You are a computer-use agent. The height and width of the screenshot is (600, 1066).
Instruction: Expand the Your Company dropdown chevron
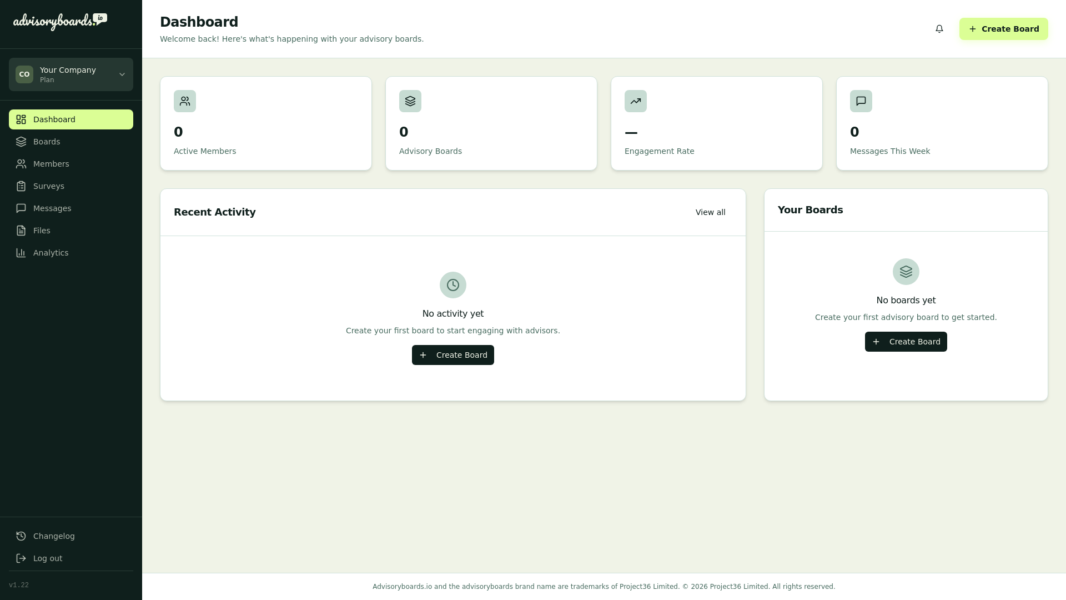(x=122, y=74)
